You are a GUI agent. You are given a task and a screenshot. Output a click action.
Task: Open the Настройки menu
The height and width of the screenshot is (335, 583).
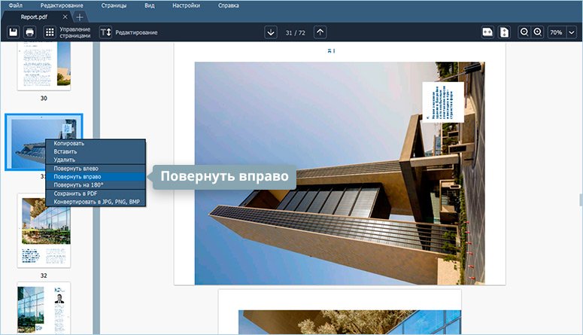186,5
